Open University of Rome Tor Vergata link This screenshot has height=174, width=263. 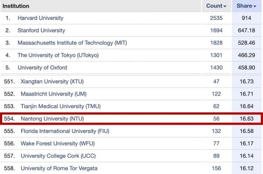(x=59, y=168)
